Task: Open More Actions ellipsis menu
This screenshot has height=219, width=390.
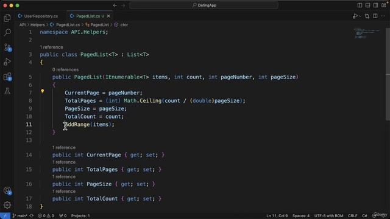Action: pyautogui.click(x=383, y=16)
